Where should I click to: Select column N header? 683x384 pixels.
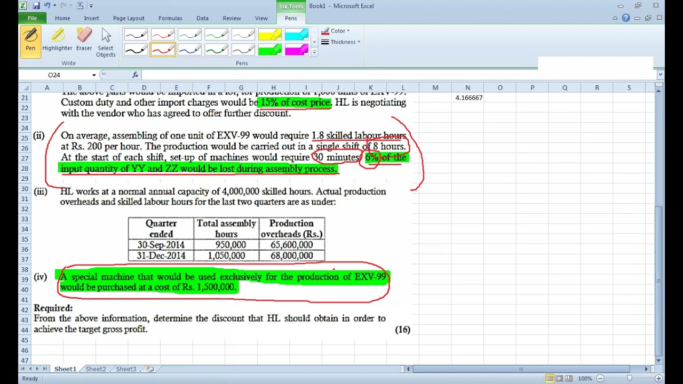467,87
